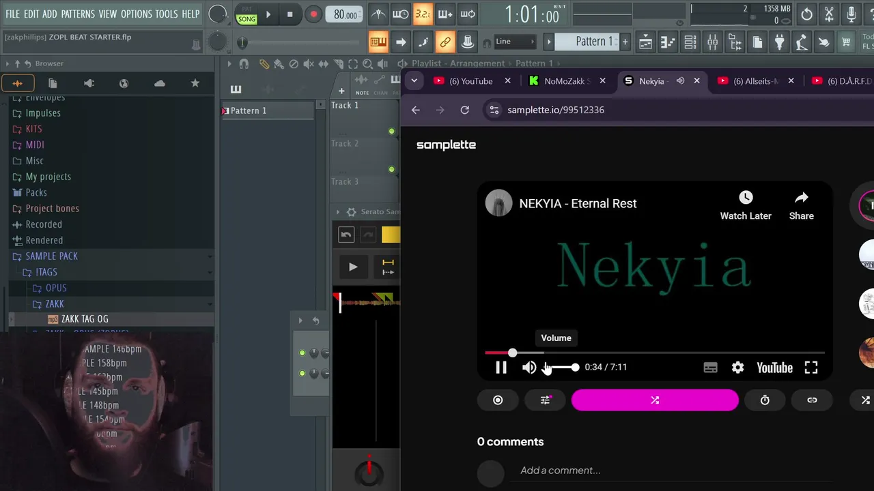
Task: Toggle the playlist snap magnet icon
Action: (x=244, y=63)
